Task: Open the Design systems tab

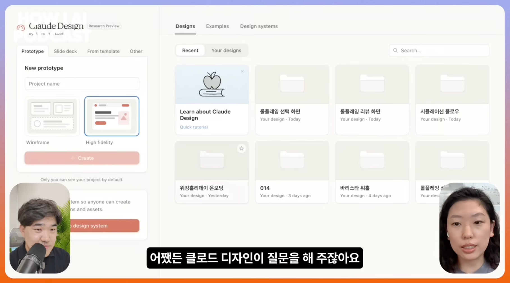Action: 259,26
